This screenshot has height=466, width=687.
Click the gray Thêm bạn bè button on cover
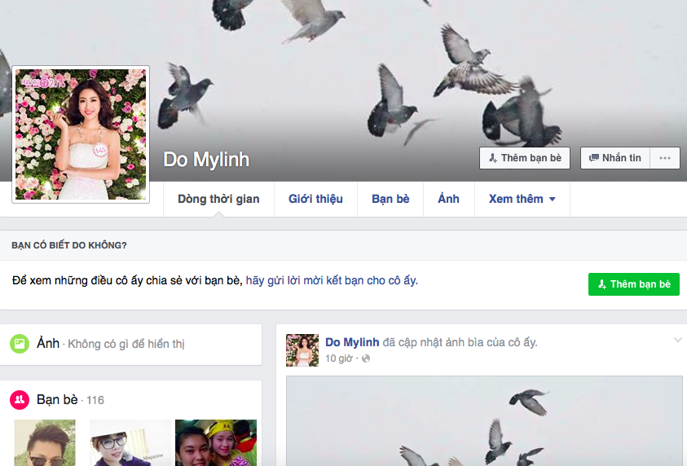[x=525, y=158]
